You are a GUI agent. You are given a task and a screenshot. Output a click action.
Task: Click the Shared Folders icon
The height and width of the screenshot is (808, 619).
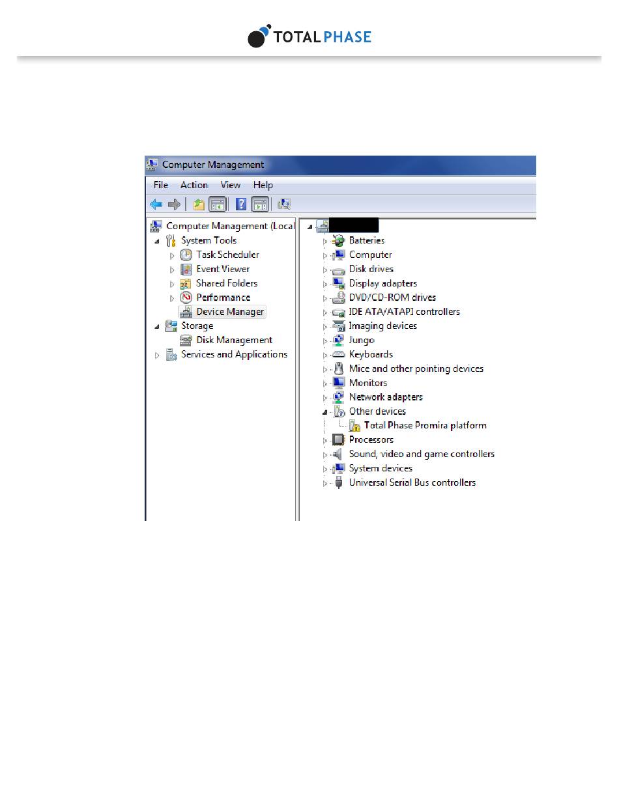point(186,283)
